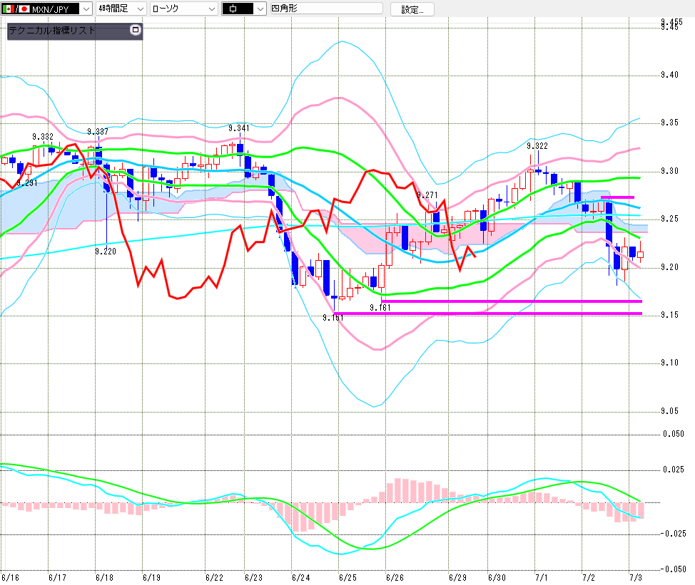
Task: Click the 四角形 shape field
Action: [326, 9]
